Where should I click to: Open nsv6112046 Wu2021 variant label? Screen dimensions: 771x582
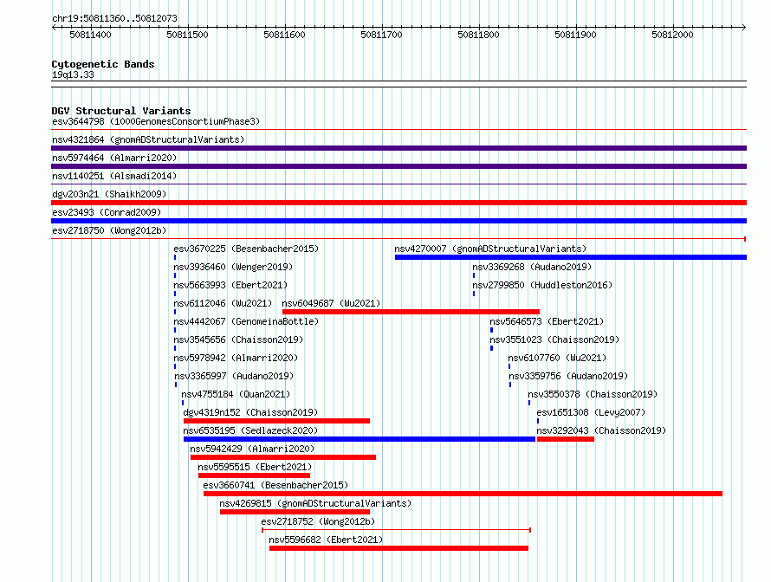pos(223,303)
